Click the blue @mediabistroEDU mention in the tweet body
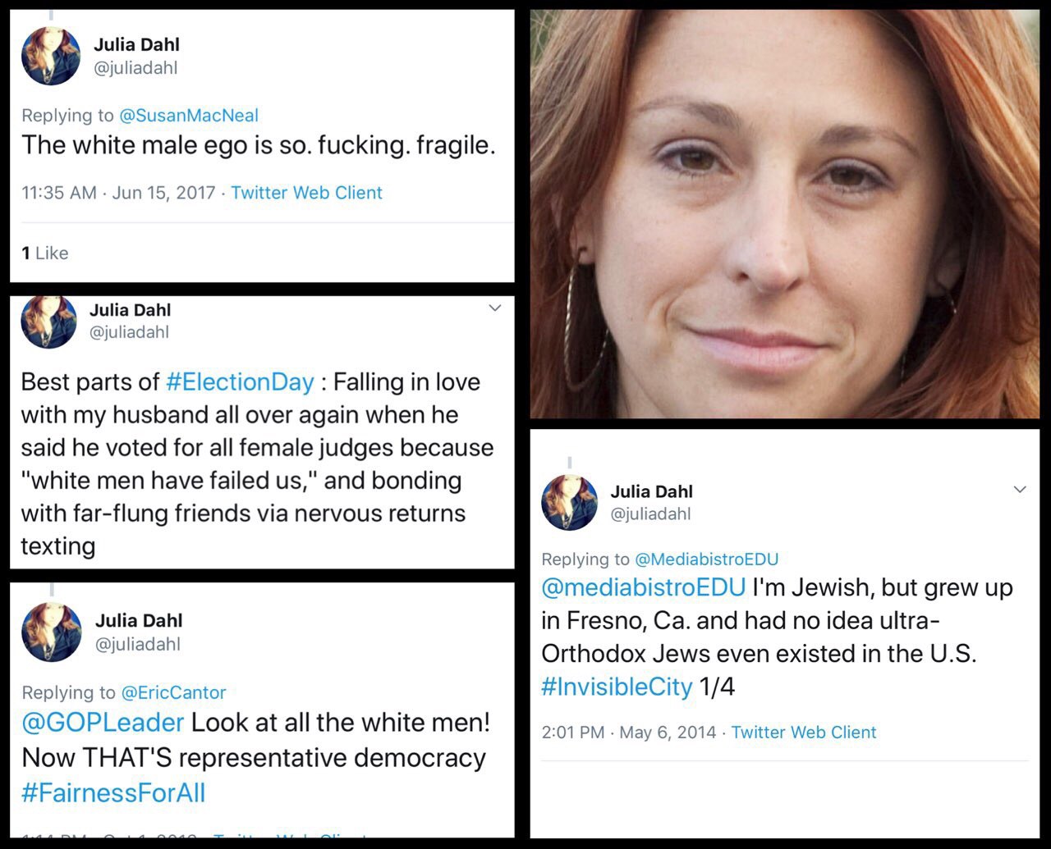Image resolution: width=1051 pixels, height=849 pixels. coord(643,588)
